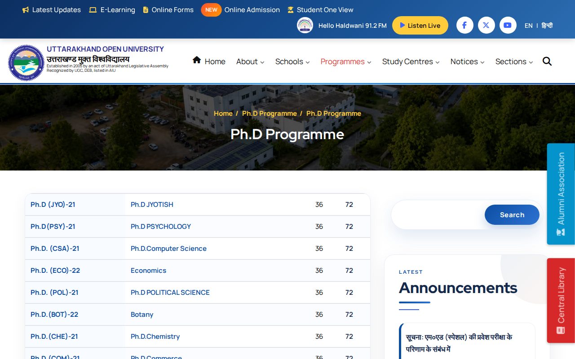Expand the Study Centres dropdown menu
Image resolution: width=575 pixels, height=359 pixels.
[x=411, y=61]
